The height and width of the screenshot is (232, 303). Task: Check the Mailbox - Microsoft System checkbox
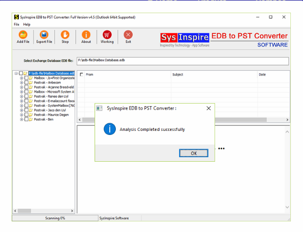coord(26,91)
